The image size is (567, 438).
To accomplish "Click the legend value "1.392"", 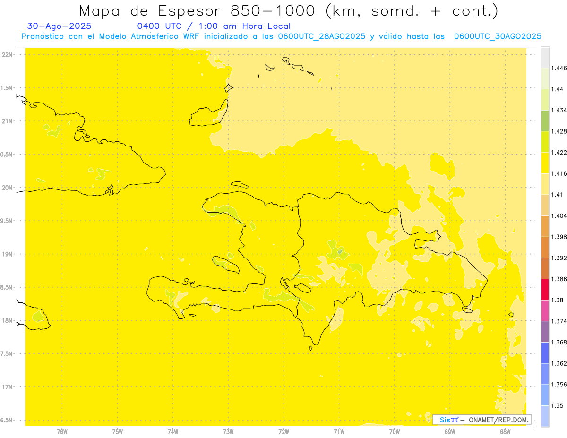I will (558, 258).
